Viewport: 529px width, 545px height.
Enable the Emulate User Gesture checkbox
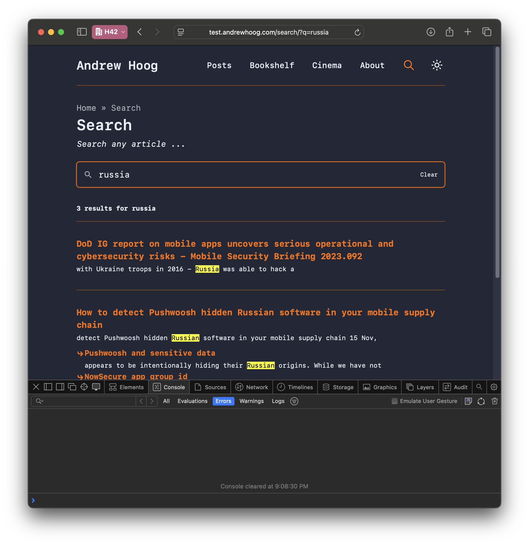pos(394,401)
